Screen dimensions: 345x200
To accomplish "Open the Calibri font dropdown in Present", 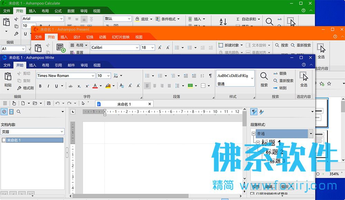I will tap(137, 48).
